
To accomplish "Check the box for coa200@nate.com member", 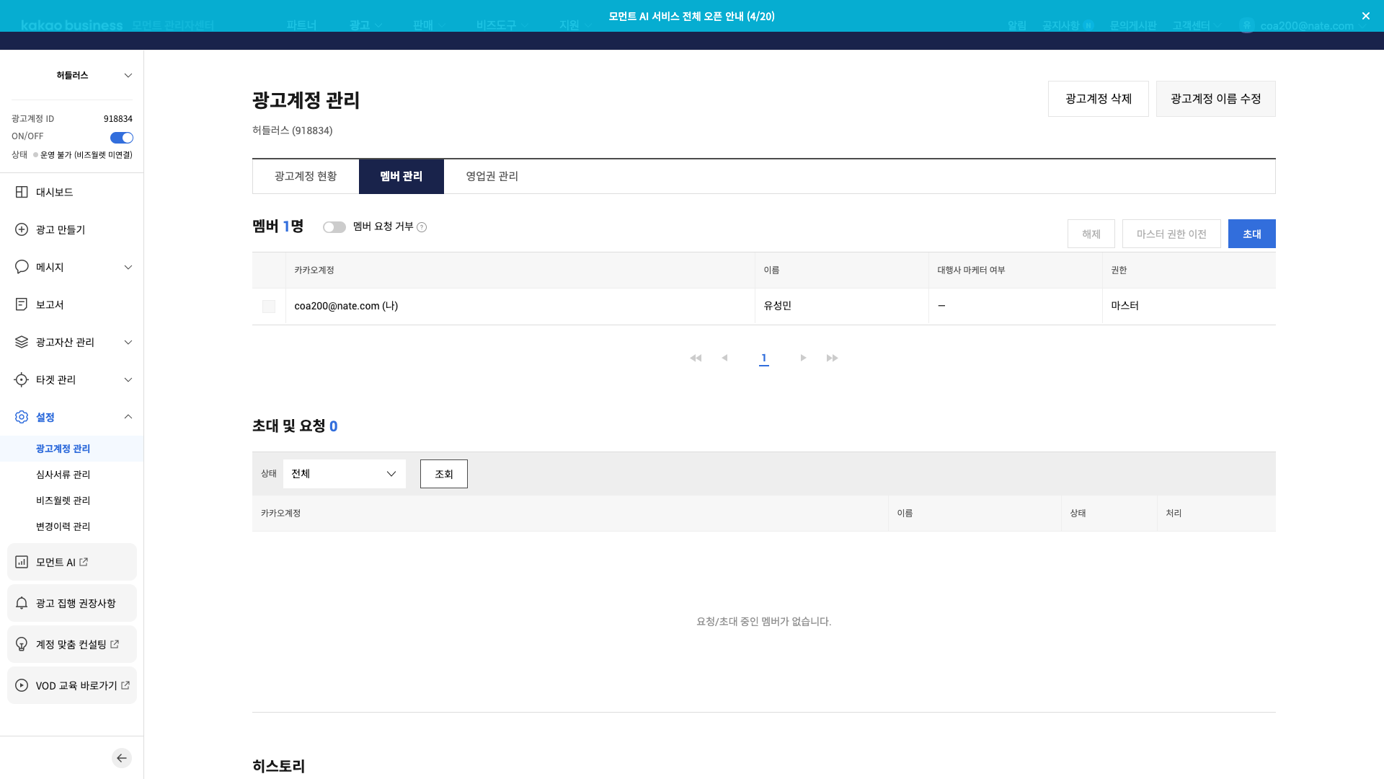I will coord(269,307).
